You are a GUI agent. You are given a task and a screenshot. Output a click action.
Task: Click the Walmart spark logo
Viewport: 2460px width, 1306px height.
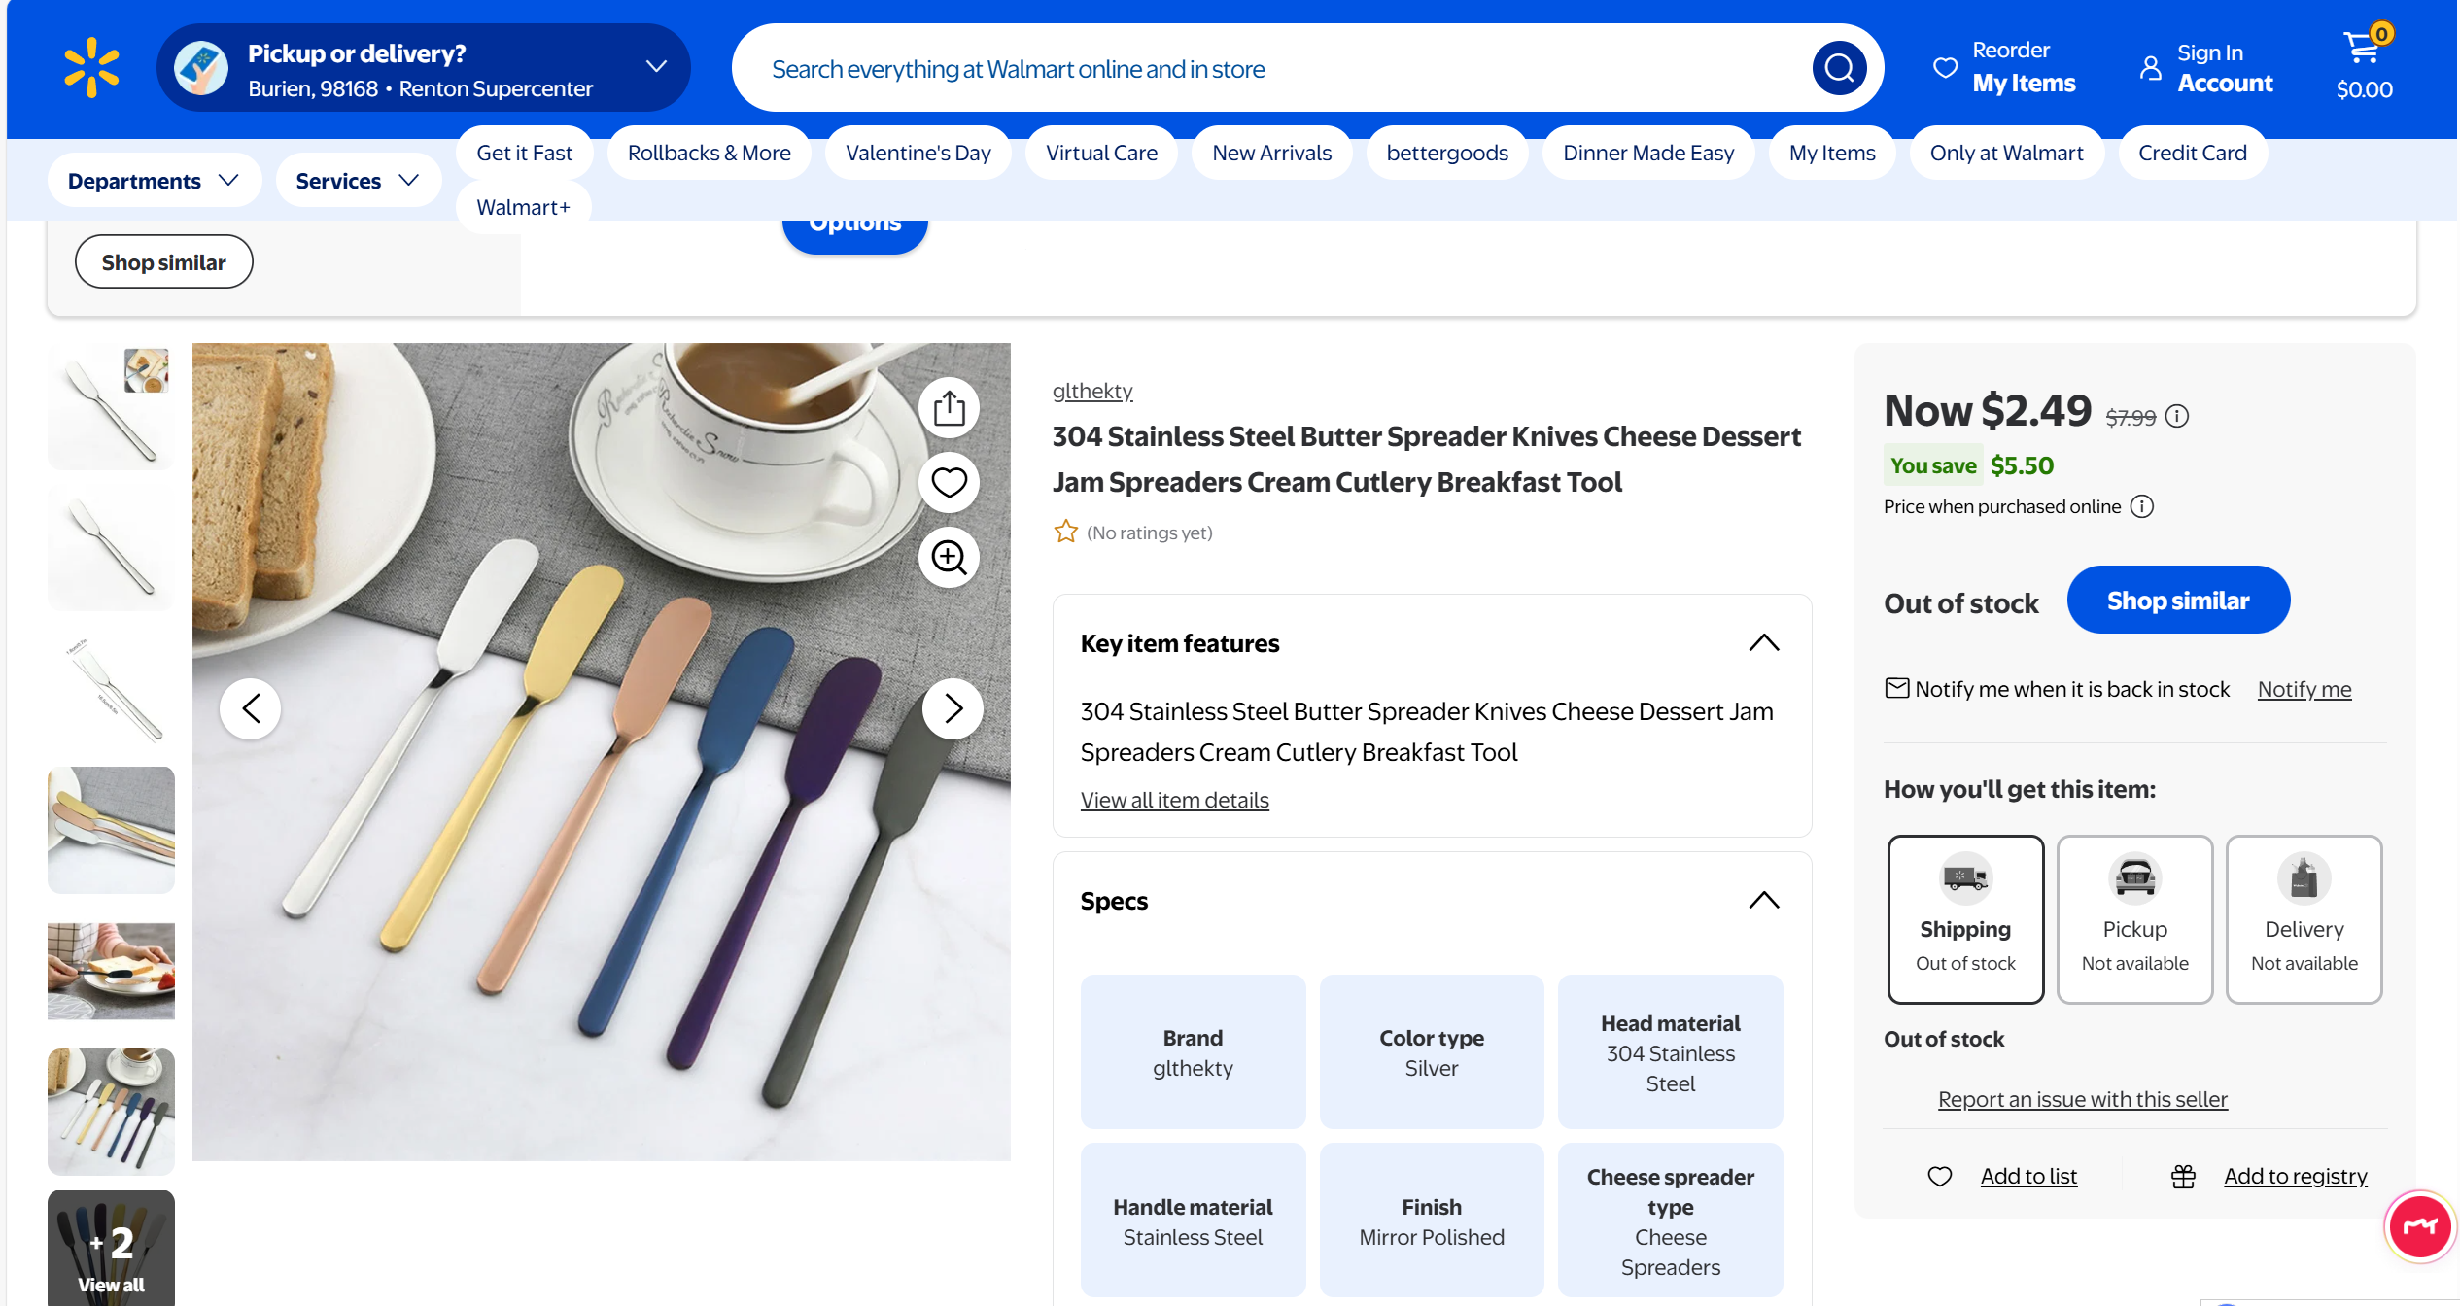[91, 67]
